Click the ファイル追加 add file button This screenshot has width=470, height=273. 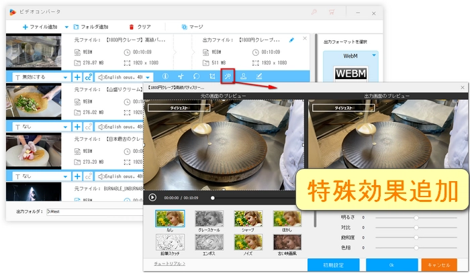click(x=40, y=27)
